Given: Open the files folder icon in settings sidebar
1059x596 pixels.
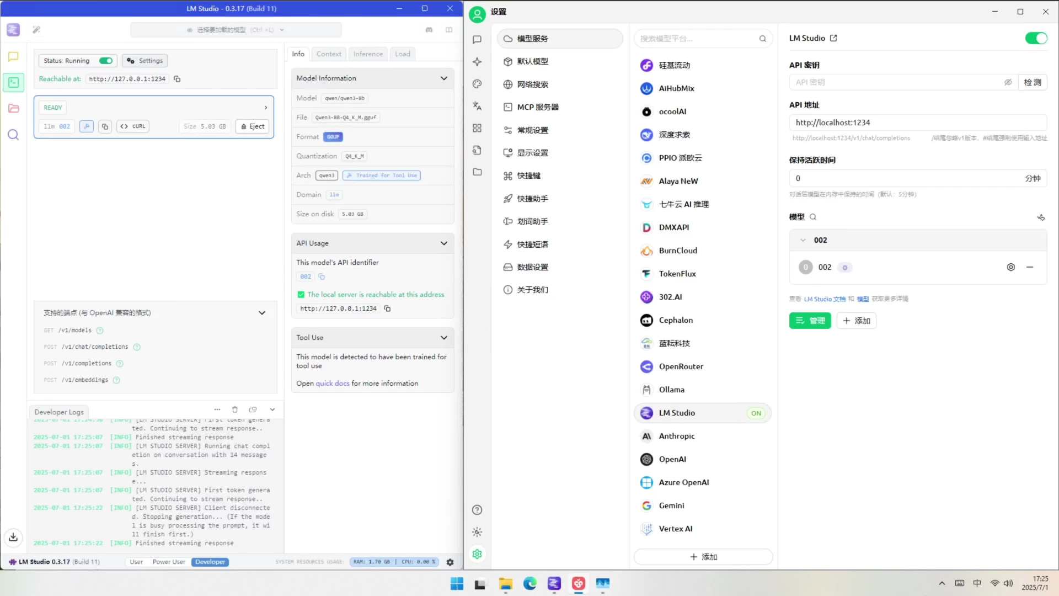Looking at the screenshot, I should [x=477, y=172].
